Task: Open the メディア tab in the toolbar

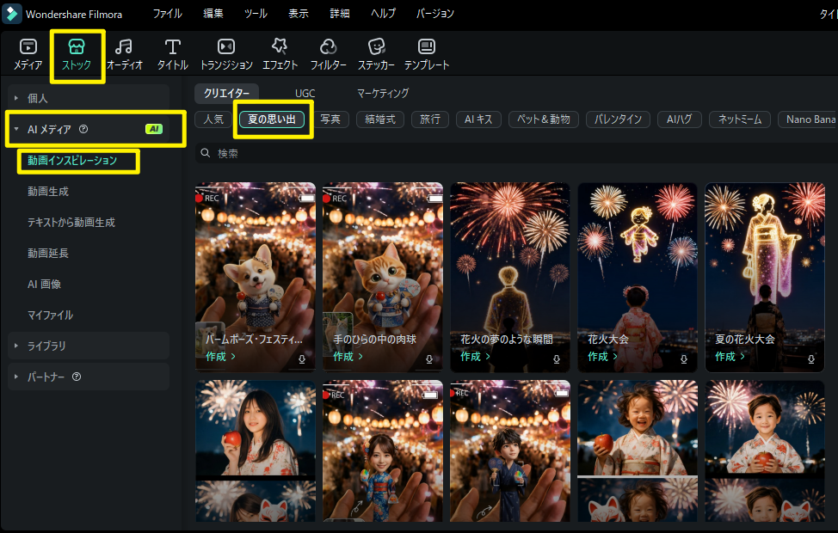Action: (x=28, y=54)
